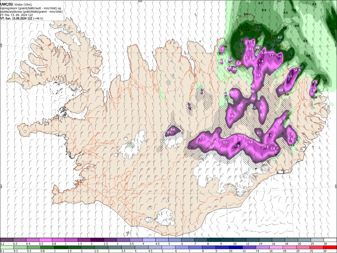Click the '1.7' snowfall value on map
Viewport: 337px width, 253px height.
pos(272,56)
